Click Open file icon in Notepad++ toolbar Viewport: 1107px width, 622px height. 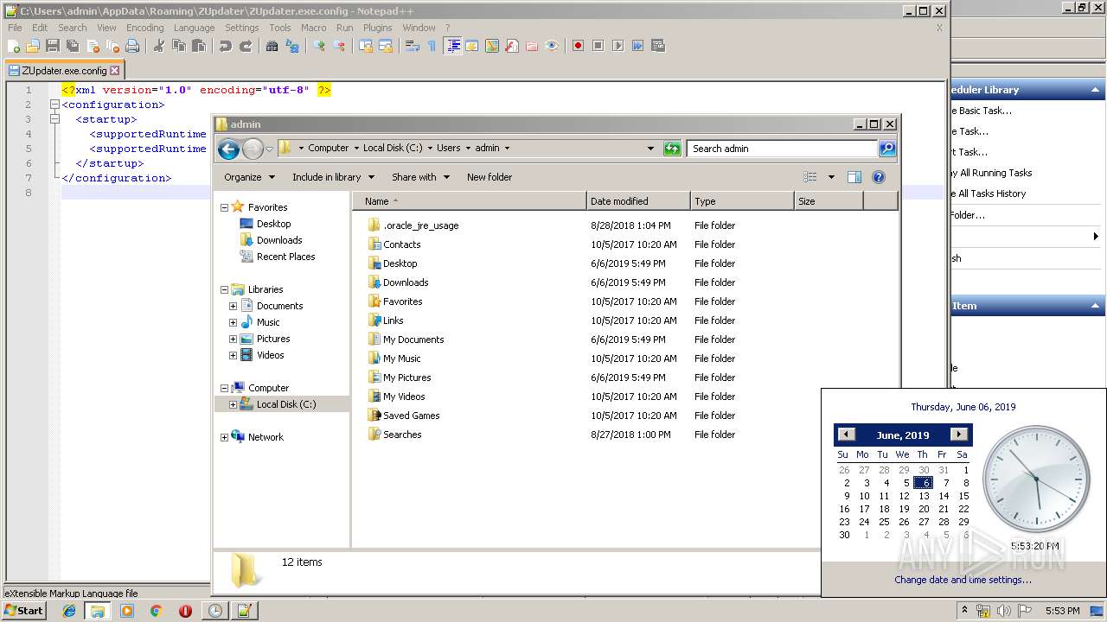pyautogui.click(x=33, y=46)
